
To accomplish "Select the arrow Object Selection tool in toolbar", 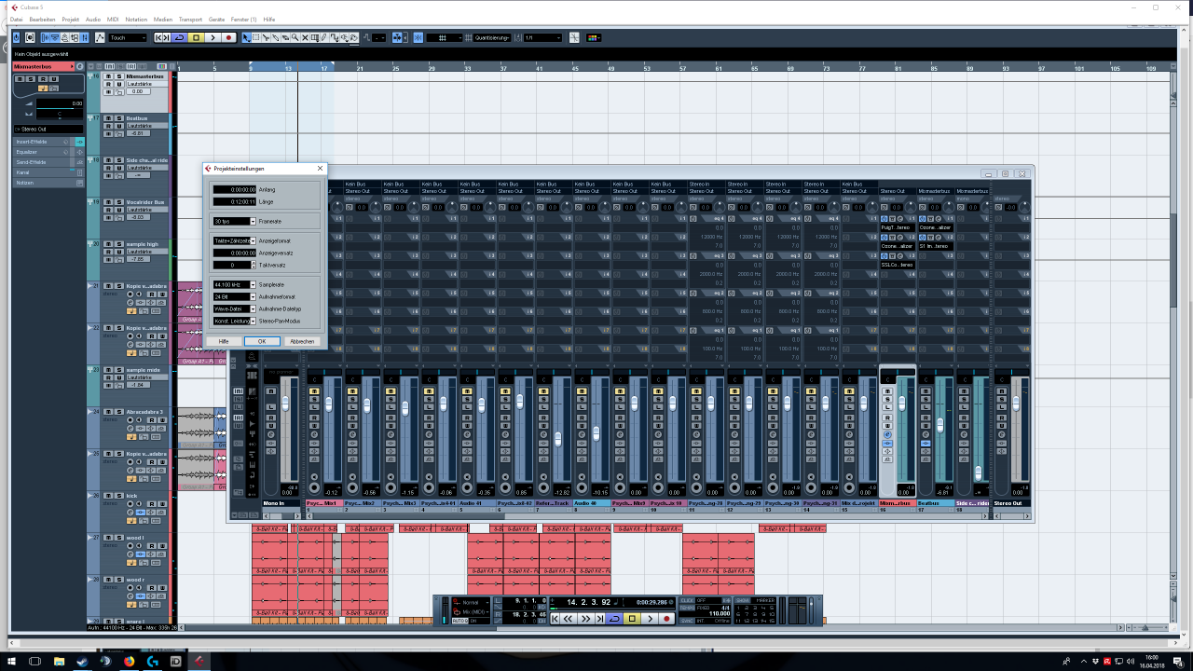I will coord(245,37).
